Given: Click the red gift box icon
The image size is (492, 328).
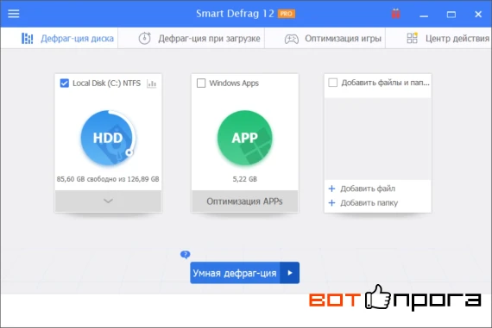Looking at the screenshot, I should coord(395,14).
